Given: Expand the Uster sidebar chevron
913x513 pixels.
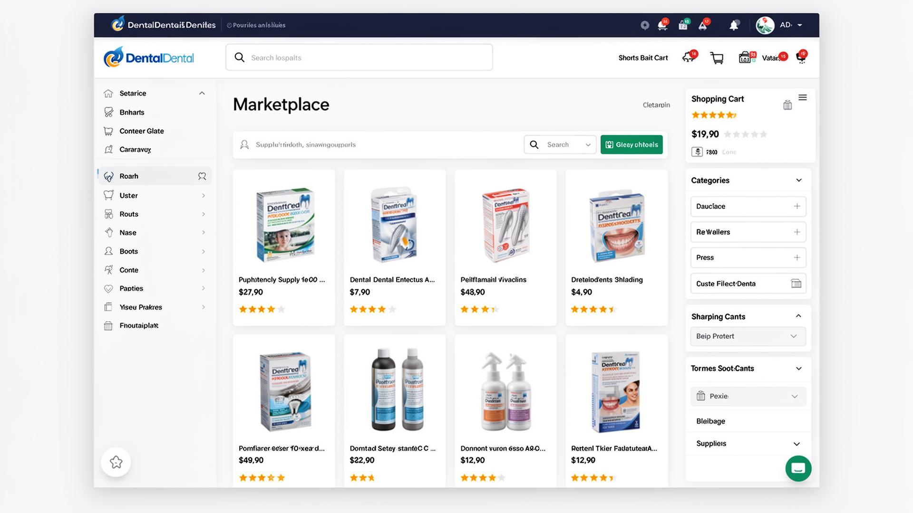Looking at the screenshot, I should pos(204,195).
